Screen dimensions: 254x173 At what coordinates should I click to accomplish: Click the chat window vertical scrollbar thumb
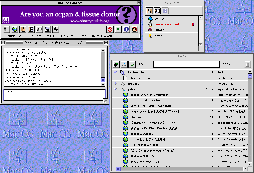click(x=103, y=80)
